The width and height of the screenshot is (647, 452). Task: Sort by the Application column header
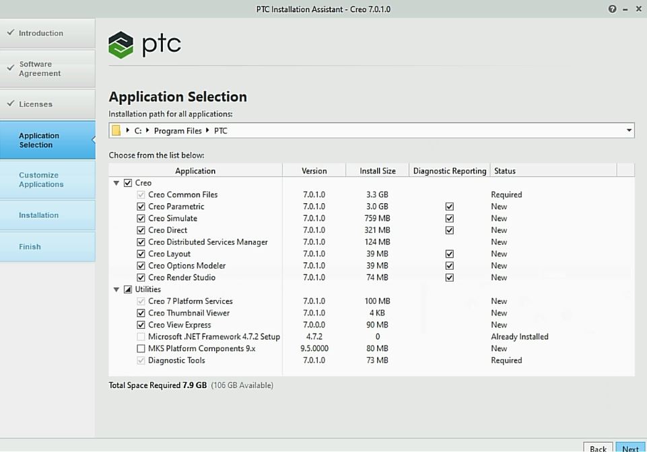point(196,171)
